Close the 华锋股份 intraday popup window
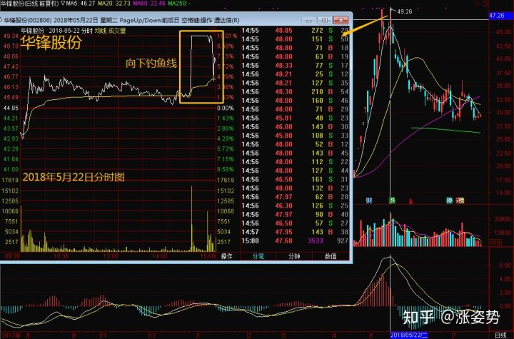 point(341,20)
